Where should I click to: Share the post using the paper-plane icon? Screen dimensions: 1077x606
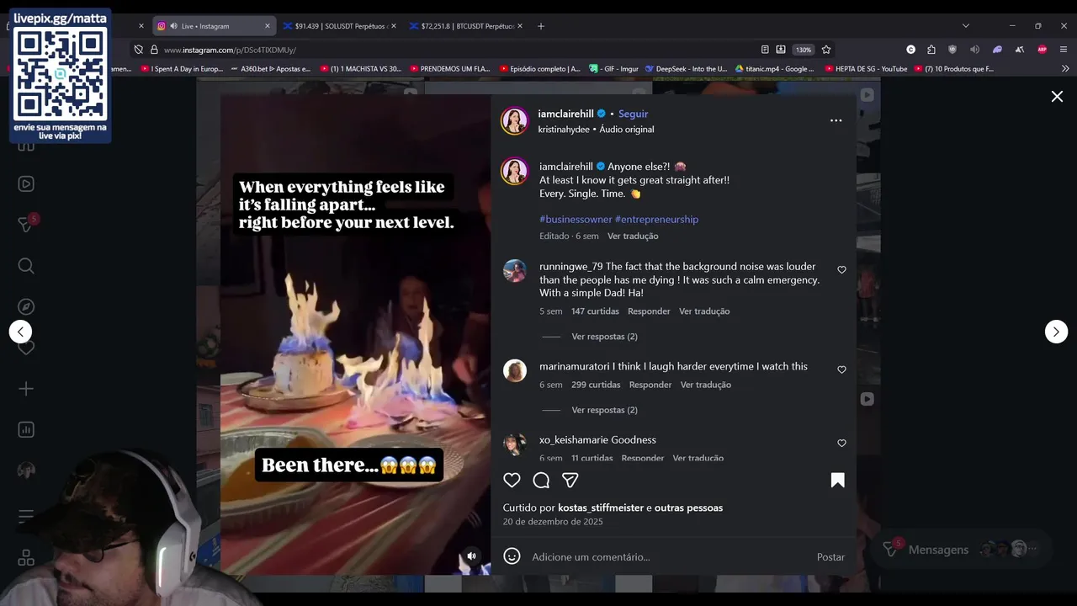(570, 480)
